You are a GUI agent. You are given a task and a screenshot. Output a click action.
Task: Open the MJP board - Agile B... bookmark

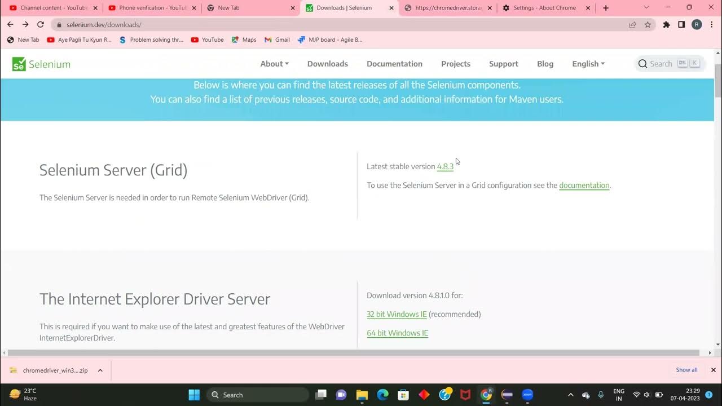point(330,40)
